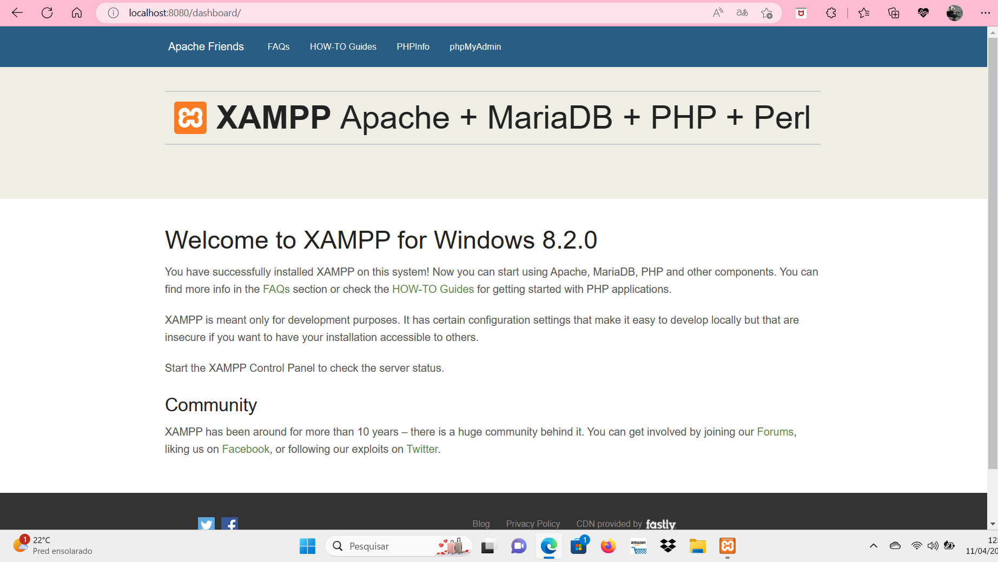
Task: Switch to Microsoft Edge on the taskbar
Action: tap(548, 546)
